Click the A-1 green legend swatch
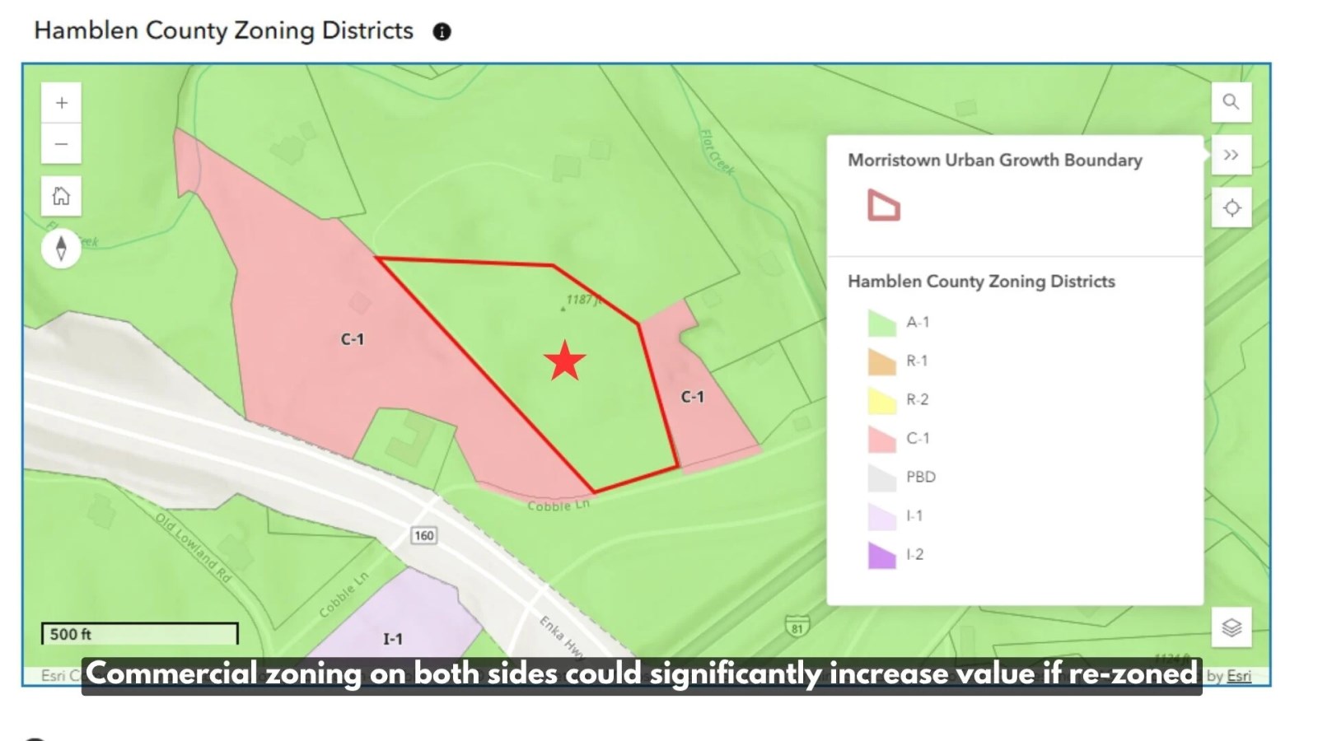1318x741 pixels. tap(881, 323)
